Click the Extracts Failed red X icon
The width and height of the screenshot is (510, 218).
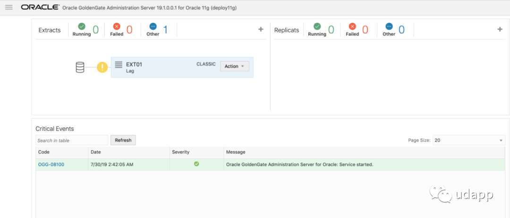pyautogui.click(x=117, y=26)
